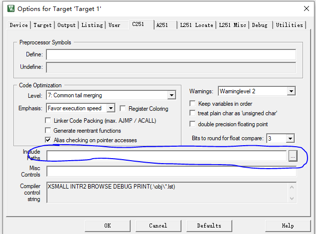Confirm with the OK button

108,226
